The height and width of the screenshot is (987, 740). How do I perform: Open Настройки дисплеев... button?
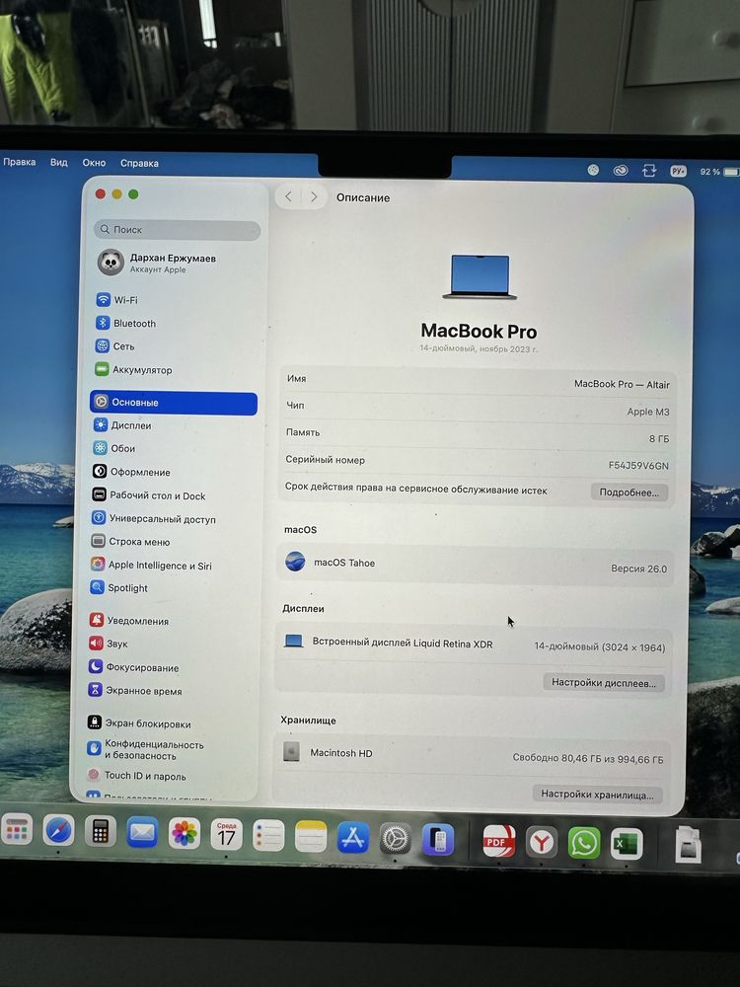point(604,683)
